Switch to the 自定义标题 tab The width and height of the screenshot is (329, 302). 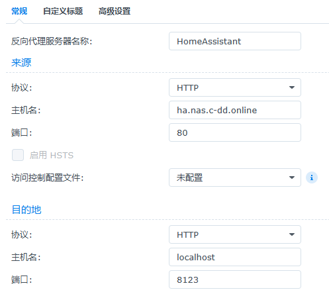tap(63, 11)
